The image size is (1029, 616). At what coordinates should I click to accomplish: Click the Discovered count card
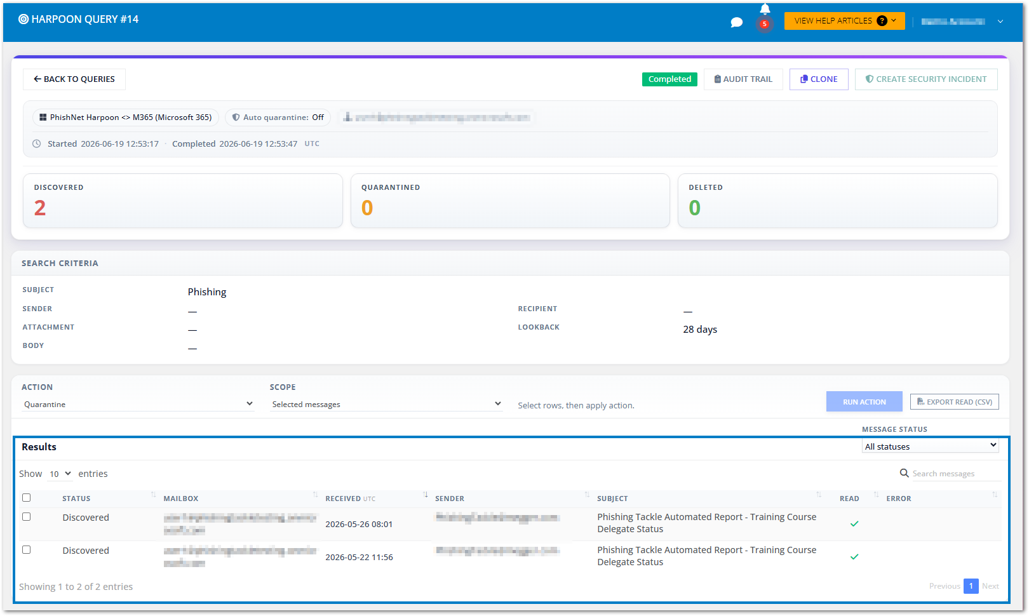(183, 201)
